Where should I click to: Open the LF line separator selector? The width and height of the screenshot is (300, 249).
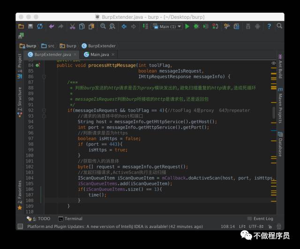pos(242,227)
